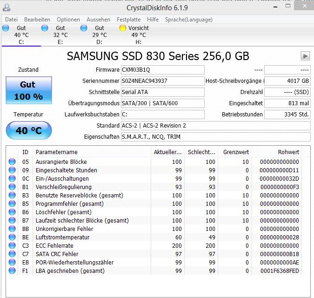Select raw value 0001F6368FED
Viewport: 314px width, 298px height.
pos(280,271)
